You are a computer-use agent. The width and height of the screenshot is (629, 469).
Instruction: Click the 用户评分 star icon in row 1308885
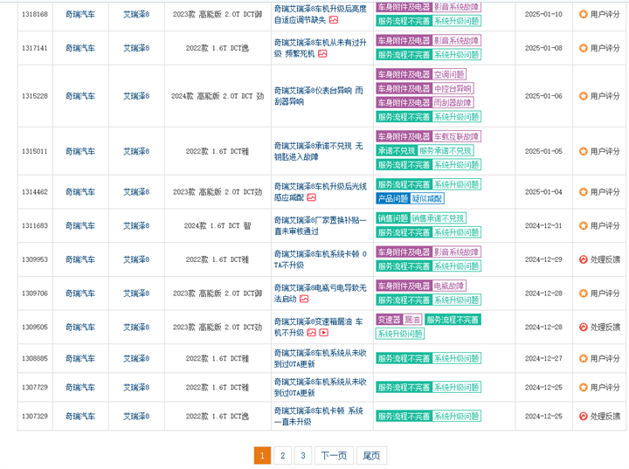[584, 358]
